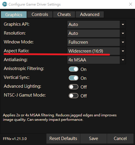Close the Configure Game Driver Settings window
Image resolution: width=135 pixels, height=145 pixels.
(x=131, y=4)
